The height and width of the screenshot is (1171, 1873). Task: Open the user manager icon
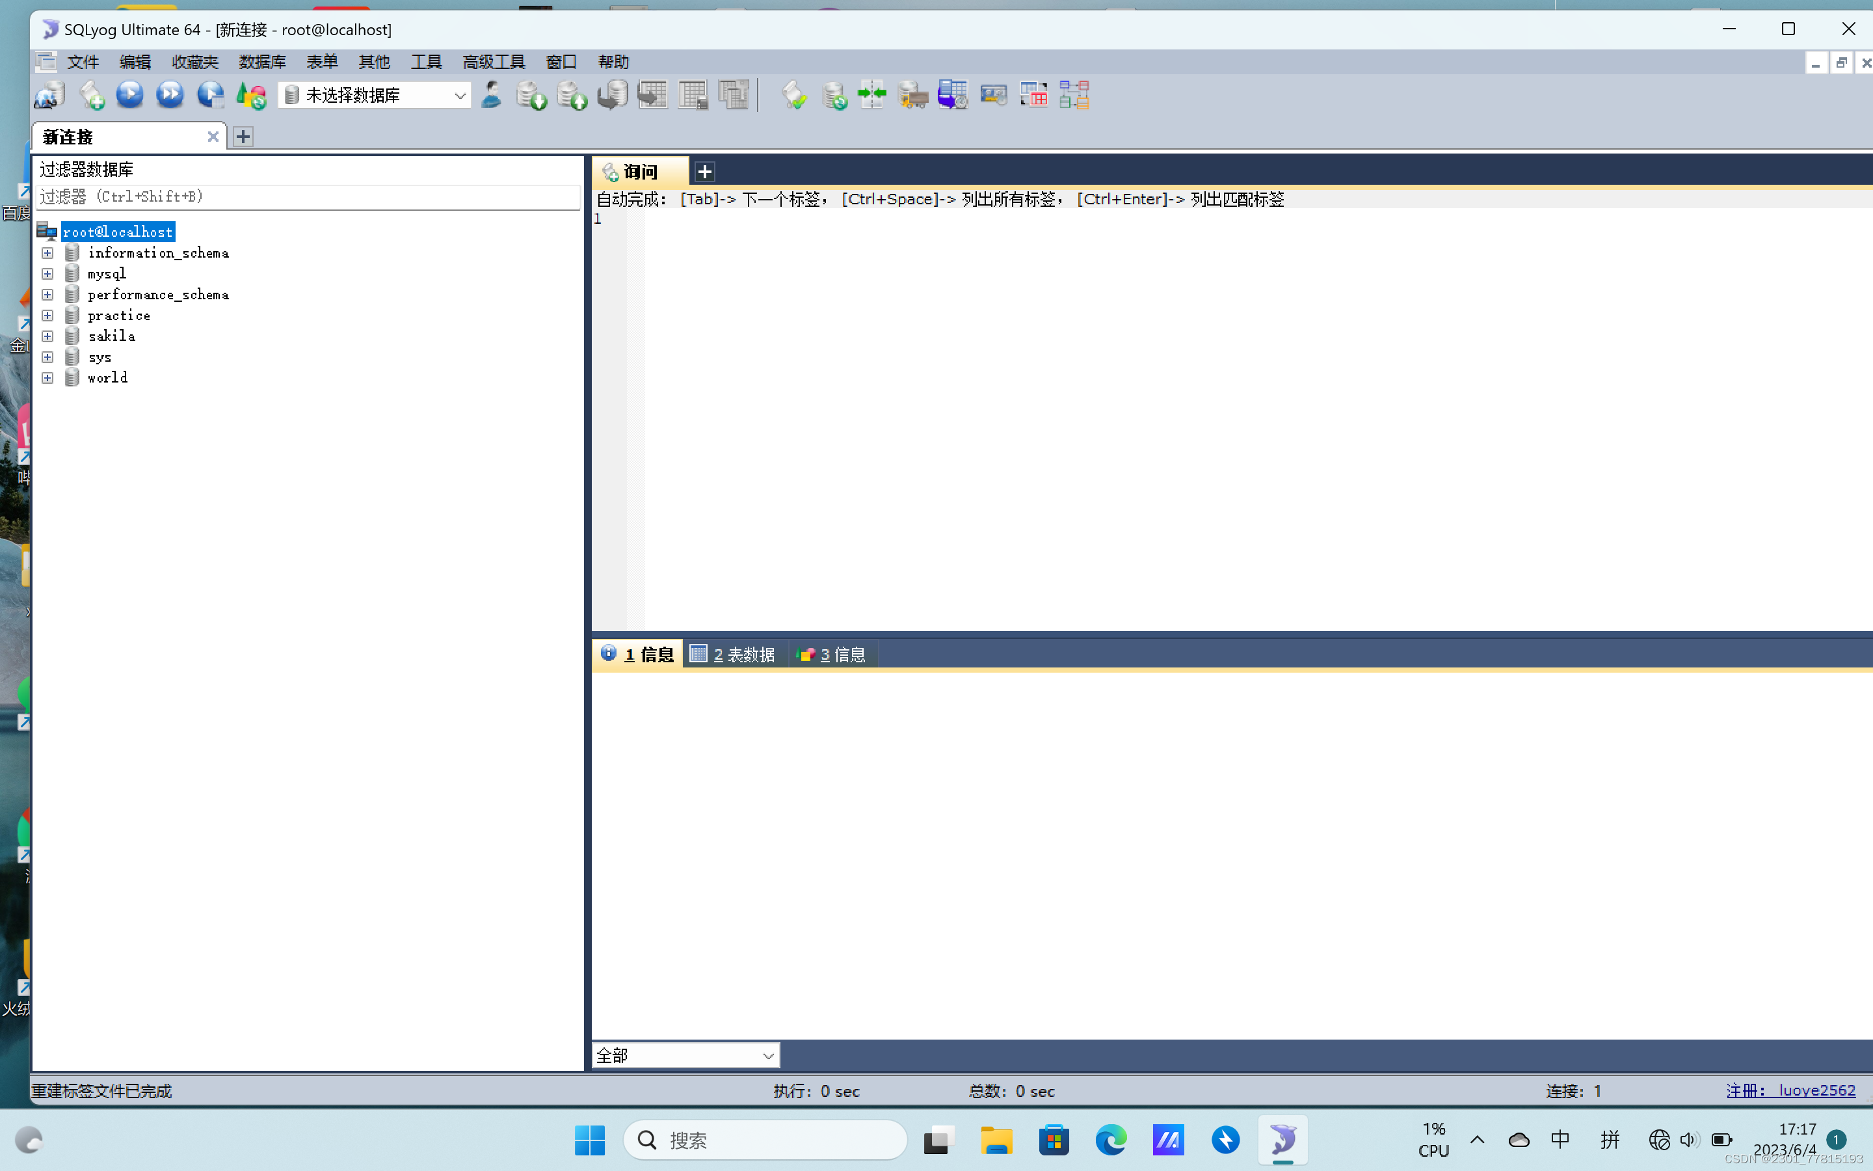click(x=491, y=94)
